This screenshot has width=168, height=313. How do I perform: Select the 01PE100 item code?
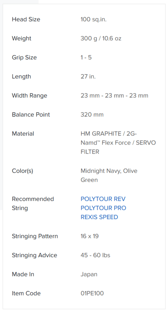92,293
